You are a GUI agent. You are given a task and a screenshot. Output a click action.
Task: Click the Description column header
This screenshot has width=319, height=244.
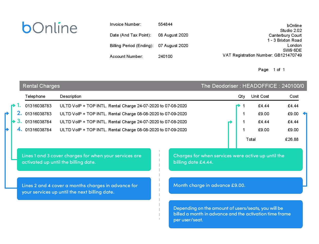pyautogui.click(x=70, y=97)
